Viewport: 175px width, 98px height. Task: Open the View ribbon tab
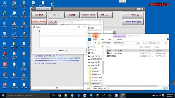109,39
